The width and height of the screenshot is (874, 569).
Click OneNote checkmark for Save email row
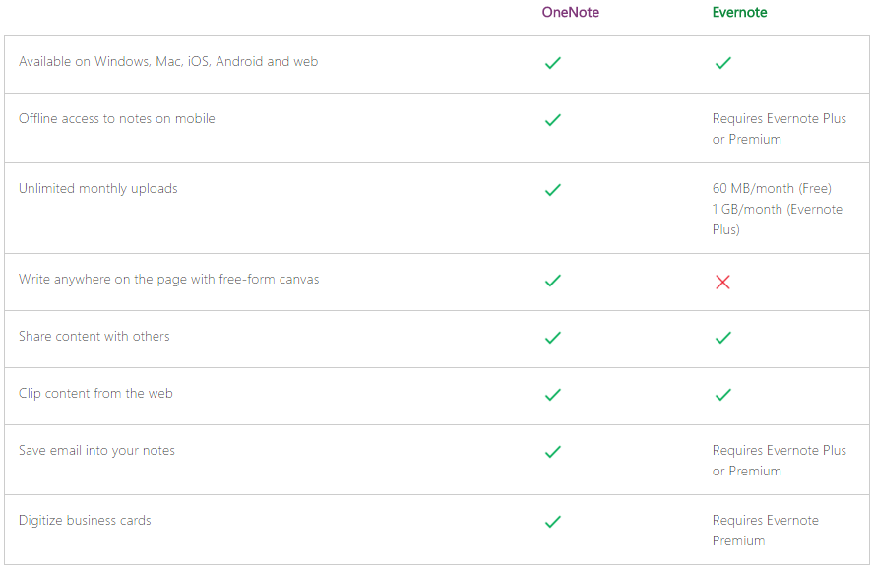coord(553,452)
